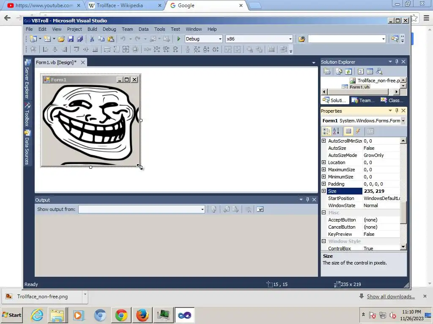The image size is (433, 324).
Task: Open the Toolbox side panel
Action: point(27,114)
